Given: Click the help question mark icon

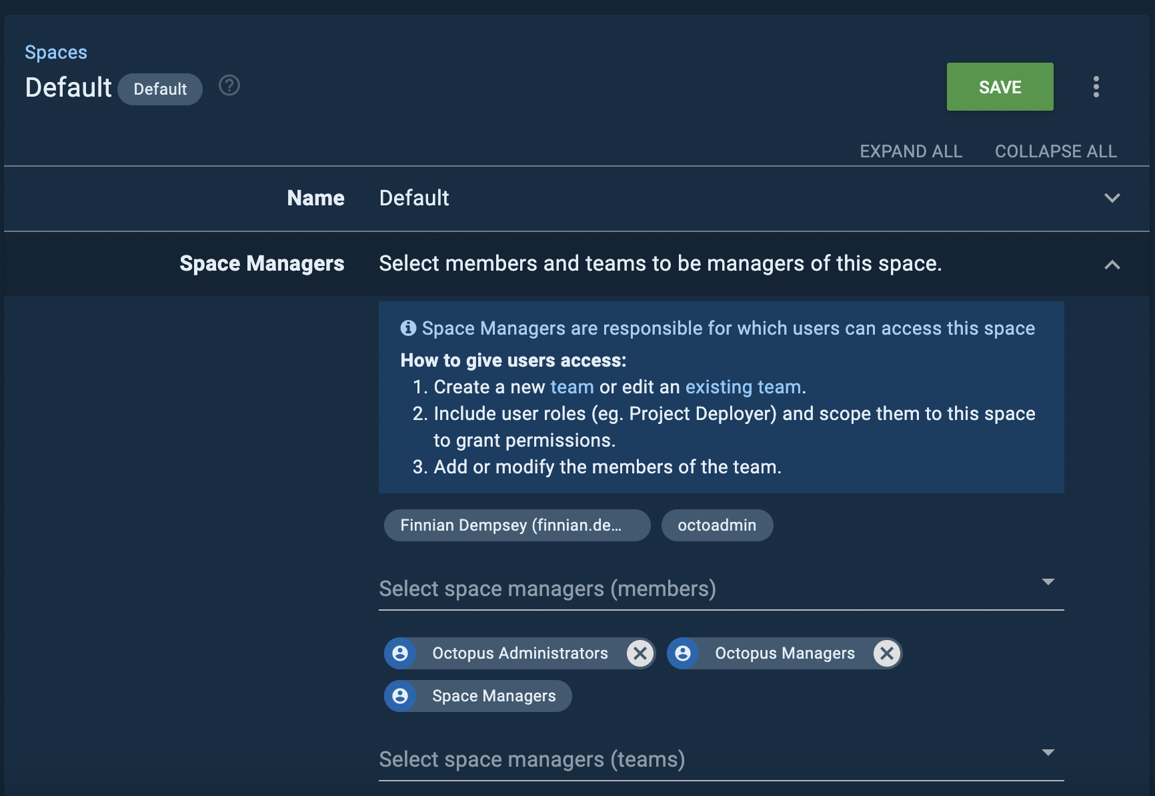Looking at the screenshot, I should pos(229,85).
